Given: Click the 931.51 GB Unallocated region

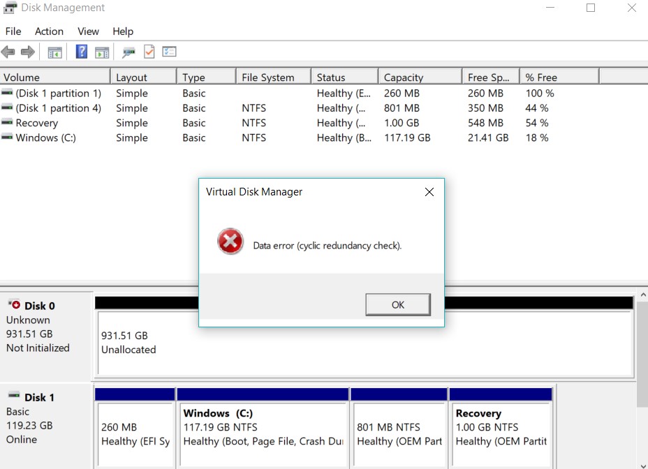Looking at the screenshot, I should click(x=365, y=343).
